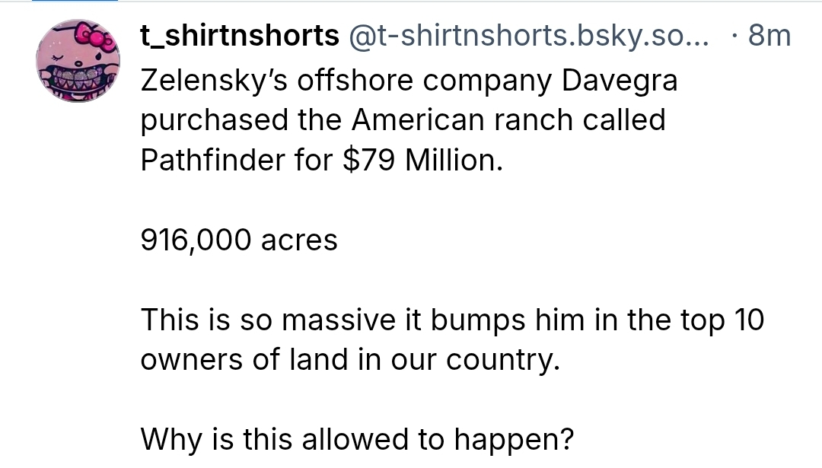This screenshot has height=468, width=822.
Task: Click the 916,000 acres line
Action: coord(239,240)
